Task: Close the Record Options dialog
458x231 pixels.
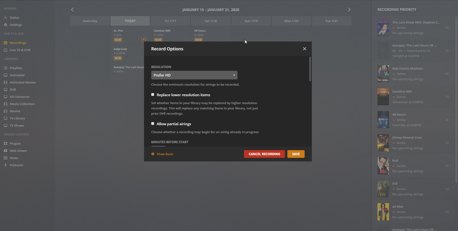Action: coord(304,49)
